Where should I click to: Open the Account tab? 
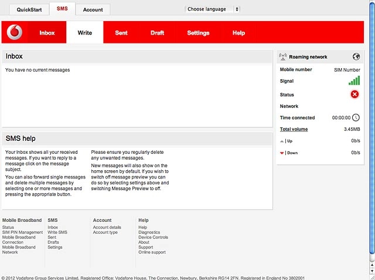click(93, 10)
